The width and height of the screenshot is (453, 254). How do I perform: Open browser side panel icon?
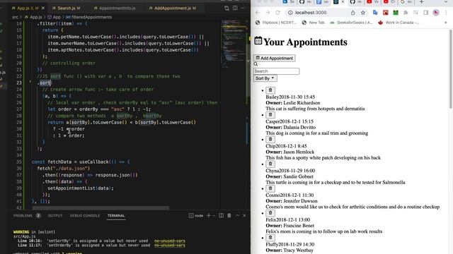426,13
